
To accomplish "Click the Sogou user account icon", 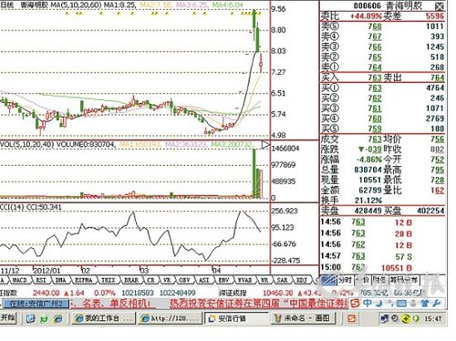I will pyautogui.click(x=413, y=303).
